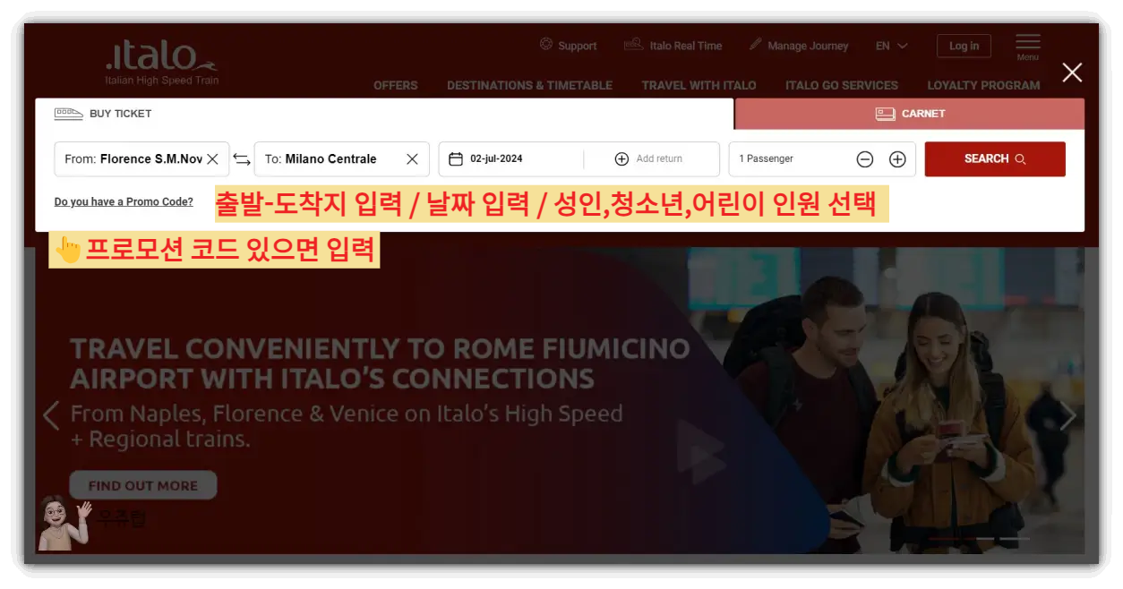Image resolution: width=1123 pixels, height=589 pixels.
Task: Click FIND OUT MORE button
Action: click(143, 485)
